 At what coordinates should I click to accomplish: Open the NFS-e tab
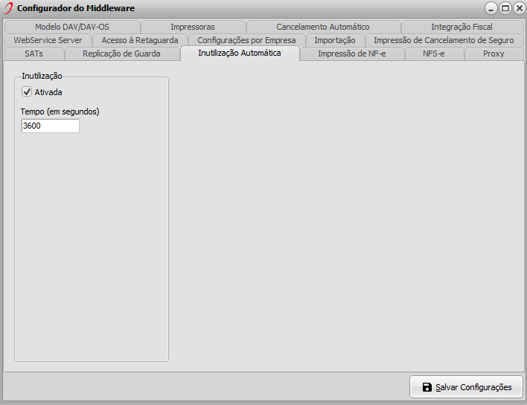coord(433,54)
